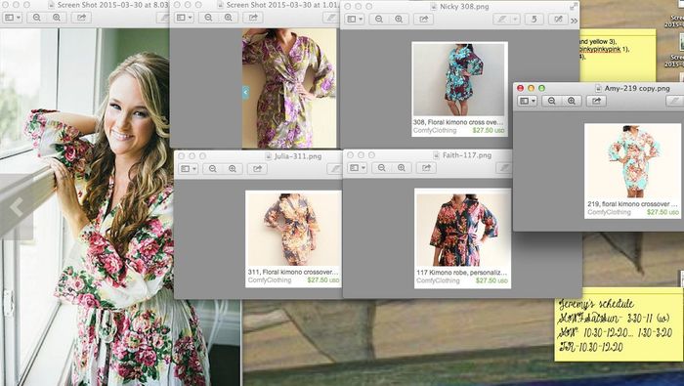Click the '219, floral kimono crossover' title
The width and height of the screenshot is (684, 386).
[632, 204]
